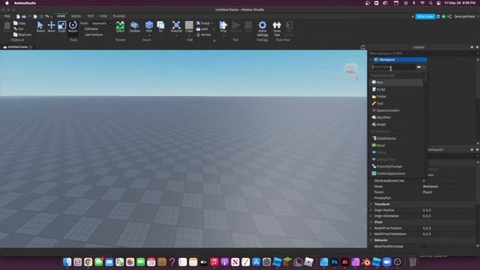Insert Model from the object list
This screenshot has width=480, height=270.
point(397,124)
